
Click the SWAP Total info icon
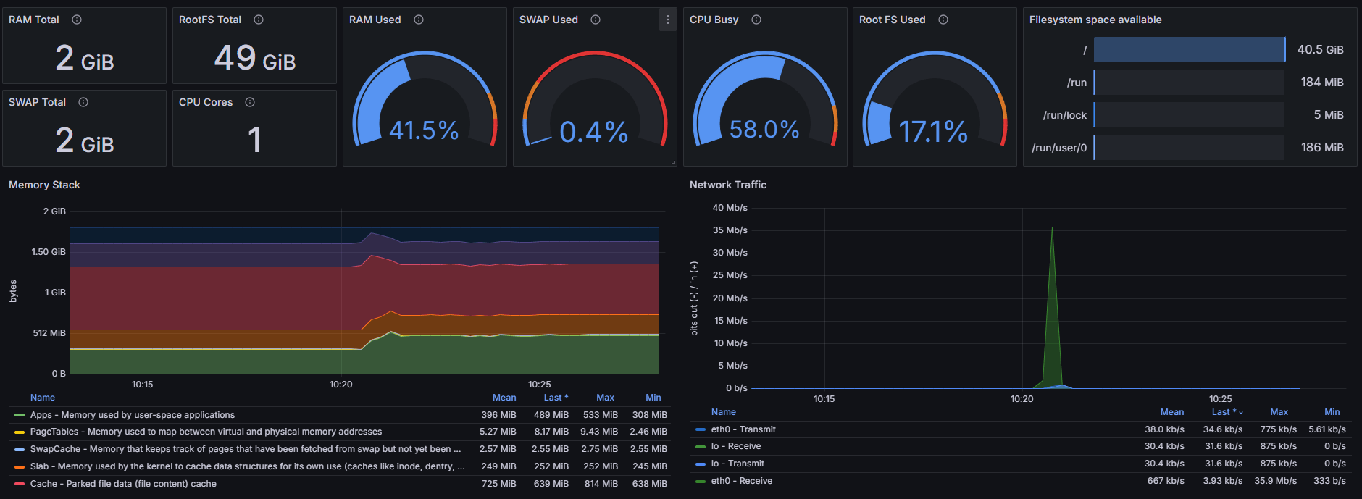(83, 102)
